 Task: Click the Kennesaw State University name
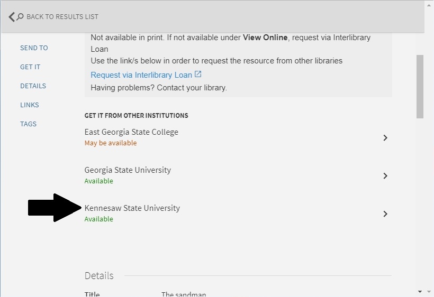coord(132,208)
